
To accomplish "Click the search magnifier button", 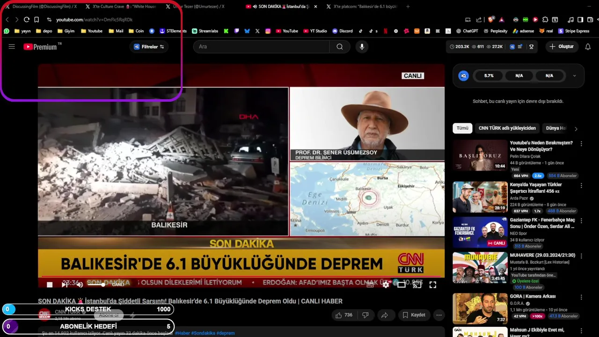I will click(340, 47).
